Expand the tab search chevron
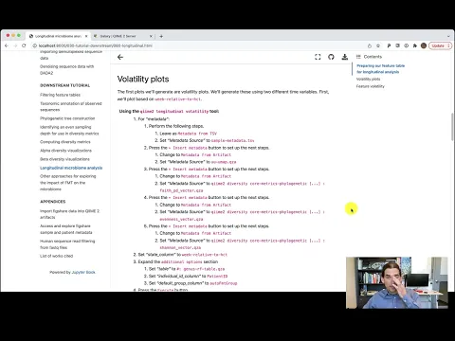 (x=448, y=36)
